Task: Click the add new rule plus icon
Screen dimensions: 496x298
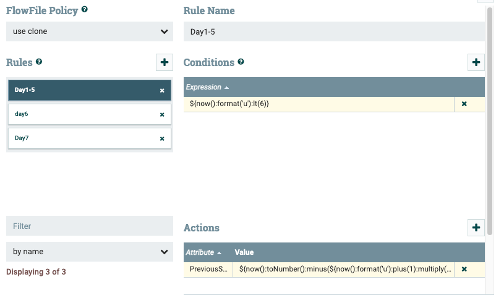Action: point(164,62)
